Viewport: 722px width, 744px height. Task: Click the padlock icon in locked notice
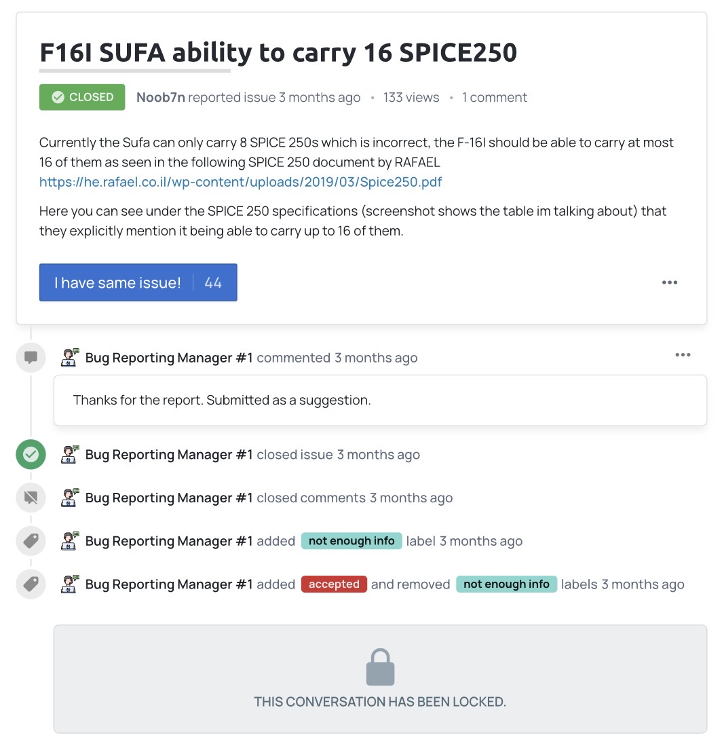pos(380,667)
